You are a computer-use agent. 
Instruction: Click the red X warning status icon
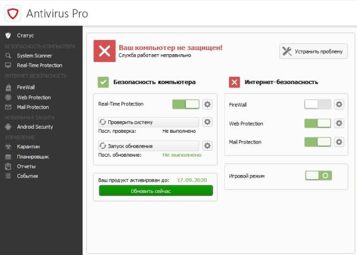104,51
